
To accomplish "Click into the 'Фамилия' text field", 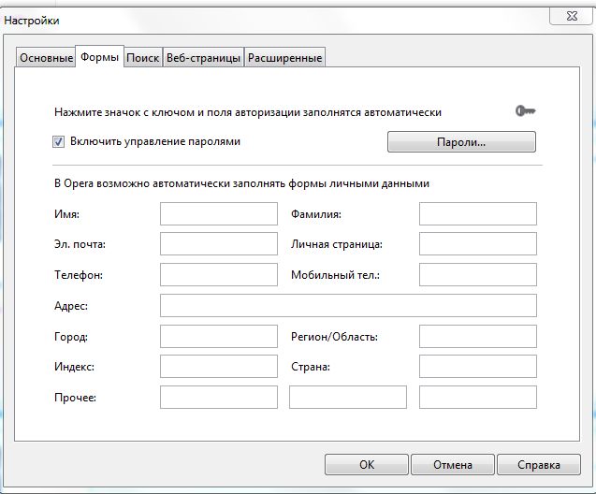I will point(477,214).
